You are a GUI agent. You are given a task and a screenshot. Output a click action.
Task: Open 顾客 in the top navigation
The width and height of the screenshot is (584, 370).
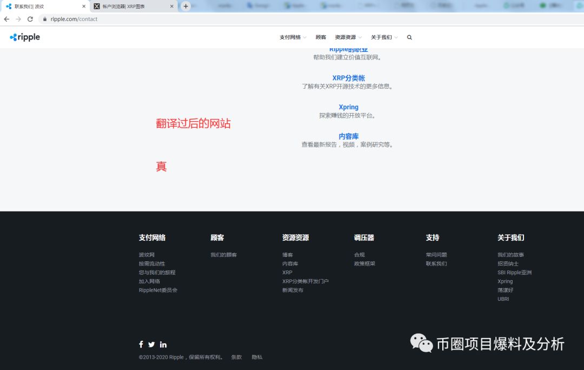click(x=321, y=37)
